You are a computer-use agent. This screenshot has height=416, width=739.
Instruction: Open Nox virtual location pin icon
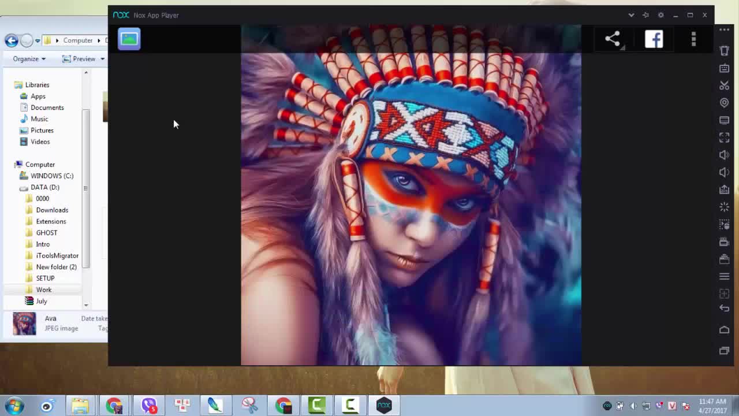(724, 103)
